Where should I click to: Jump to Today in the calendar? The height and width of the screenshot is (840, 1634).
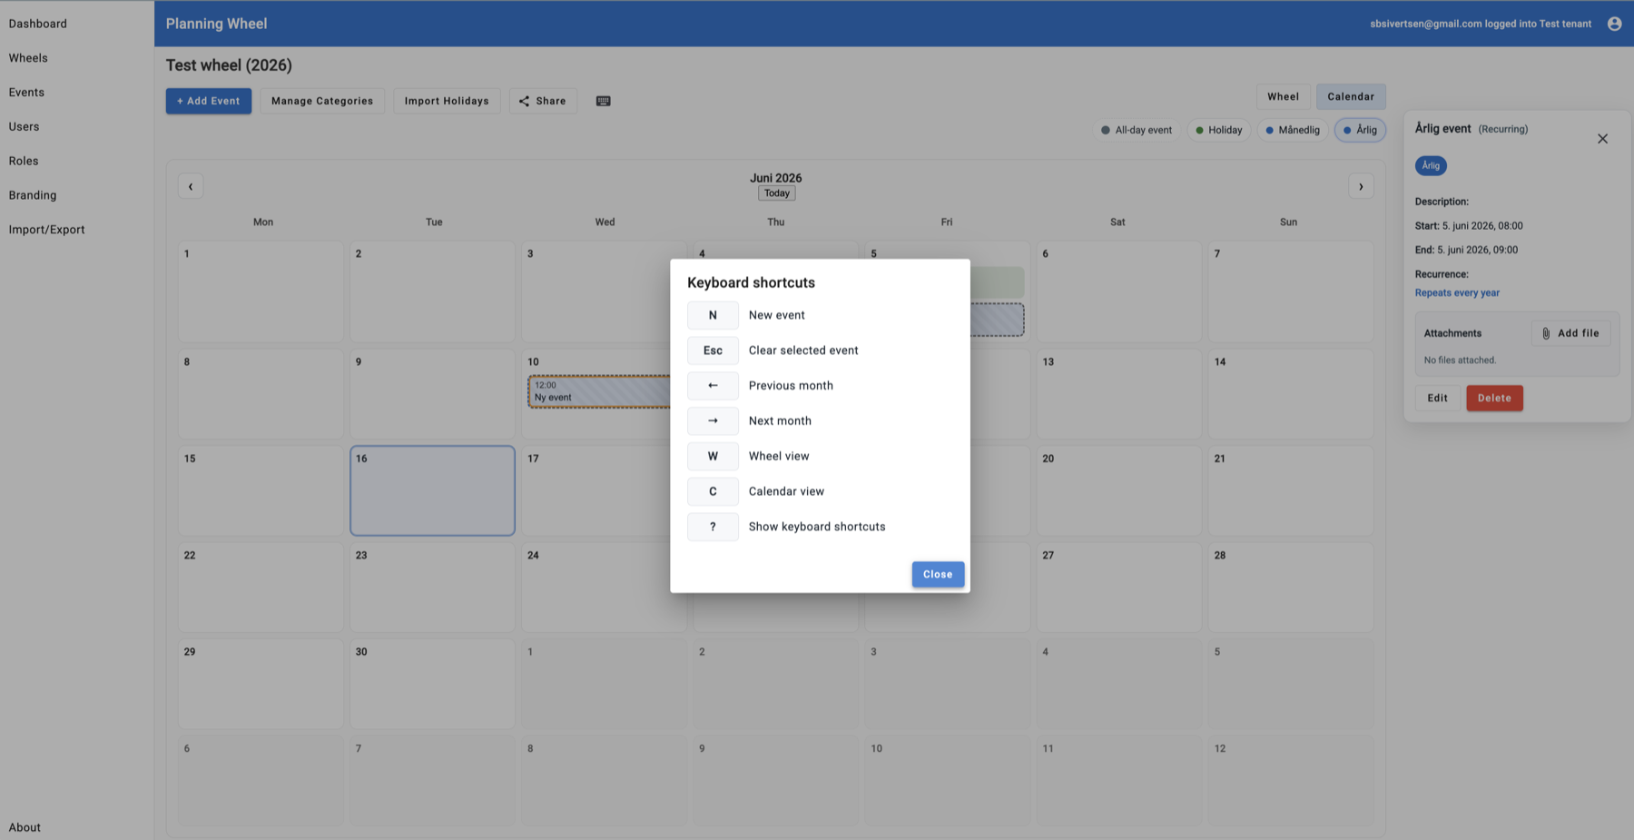click(777, 193)
